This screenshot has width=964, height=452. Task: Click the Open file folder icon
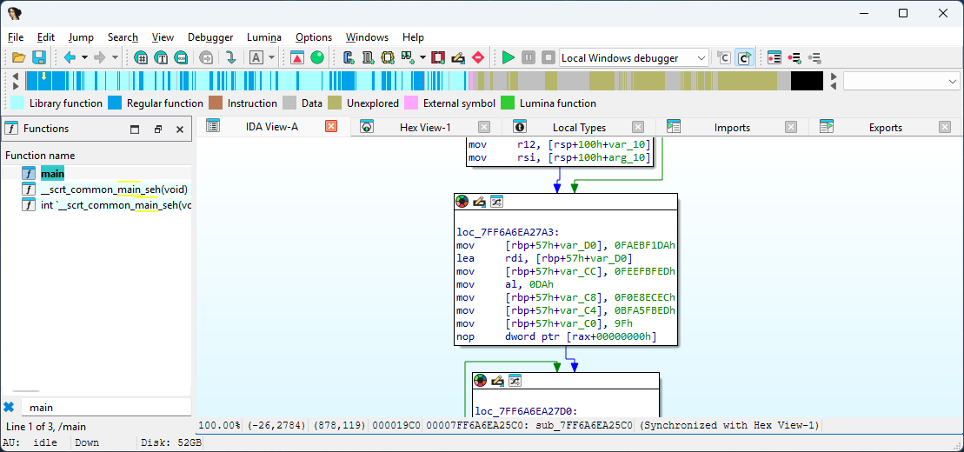coord(18,57)
